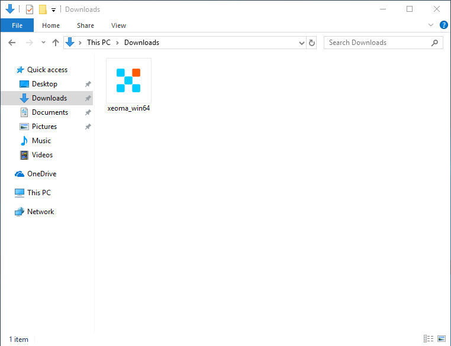Open the xeoma_win64 file icon
This screenshot has height=346, width=451.
pyautogui.click(x=128, y=81)
